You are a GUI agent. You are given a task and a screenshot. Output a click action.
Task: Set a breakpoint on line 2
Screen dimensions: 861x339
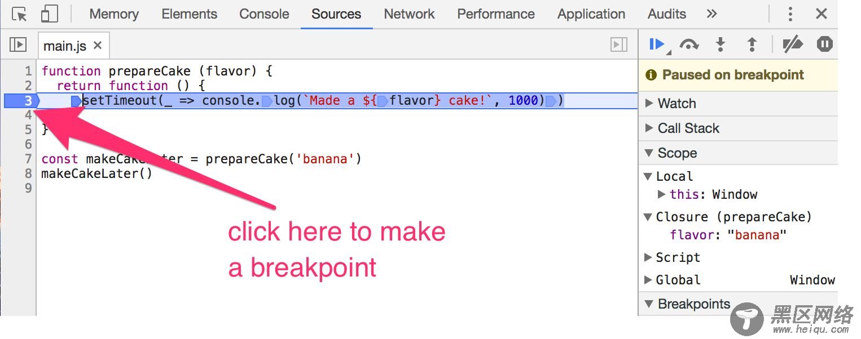click(x=27, y=86)
